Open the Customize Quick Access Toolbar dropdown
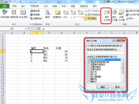Viewport: 139px width, 104px height. tap(21, 2)
